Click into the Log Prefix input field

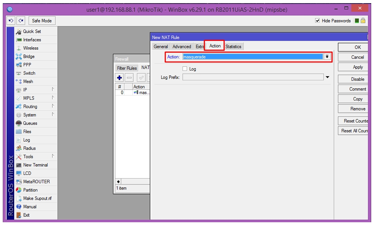point(253,77)
